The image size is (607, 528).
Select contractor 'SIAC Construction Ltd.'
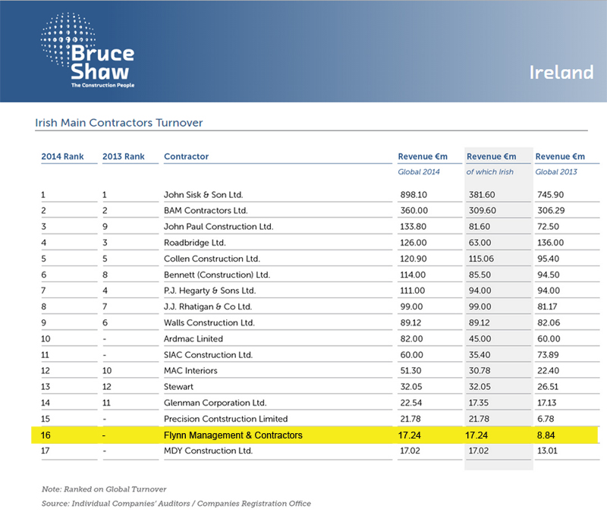point(208,355)
